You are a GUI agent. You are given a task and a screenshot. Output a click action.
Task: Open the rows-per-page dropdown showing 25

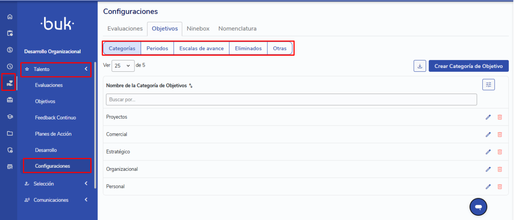click(x=123, y=66)
